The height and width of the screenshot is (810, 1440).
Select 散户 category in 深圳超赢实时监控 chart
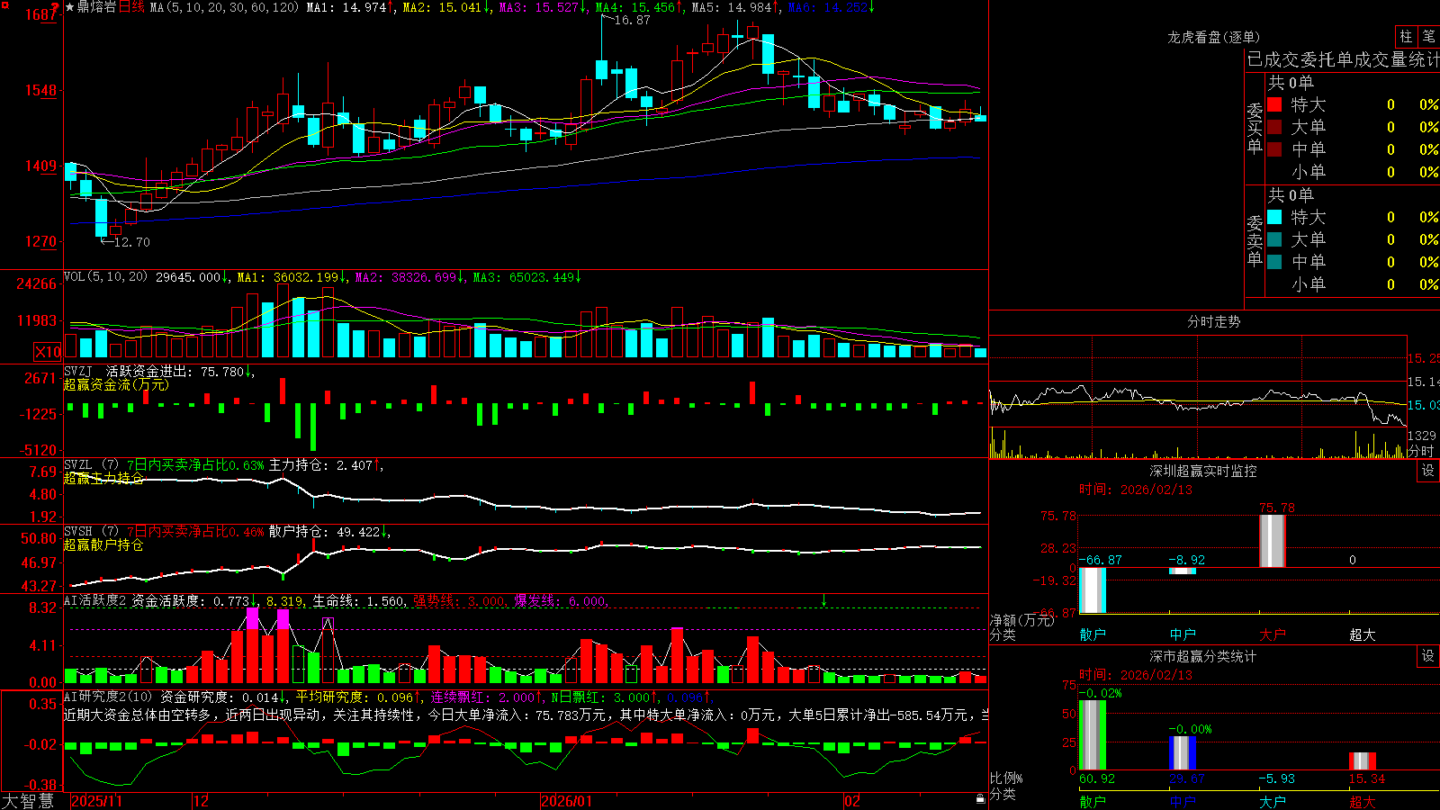click(1093, 634)
